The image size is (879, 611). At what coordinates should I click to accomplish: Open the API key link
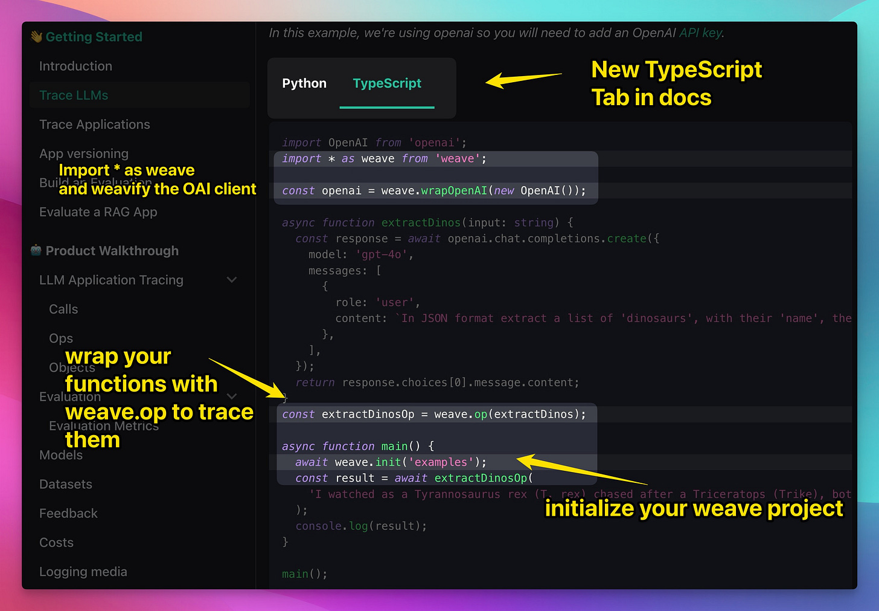coord(700,33)
